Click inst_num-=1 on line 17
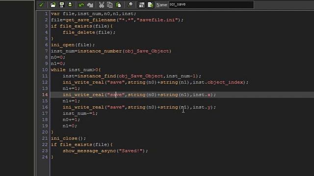Viewport: 314px width, 176px height. click(x=79, y=113)
